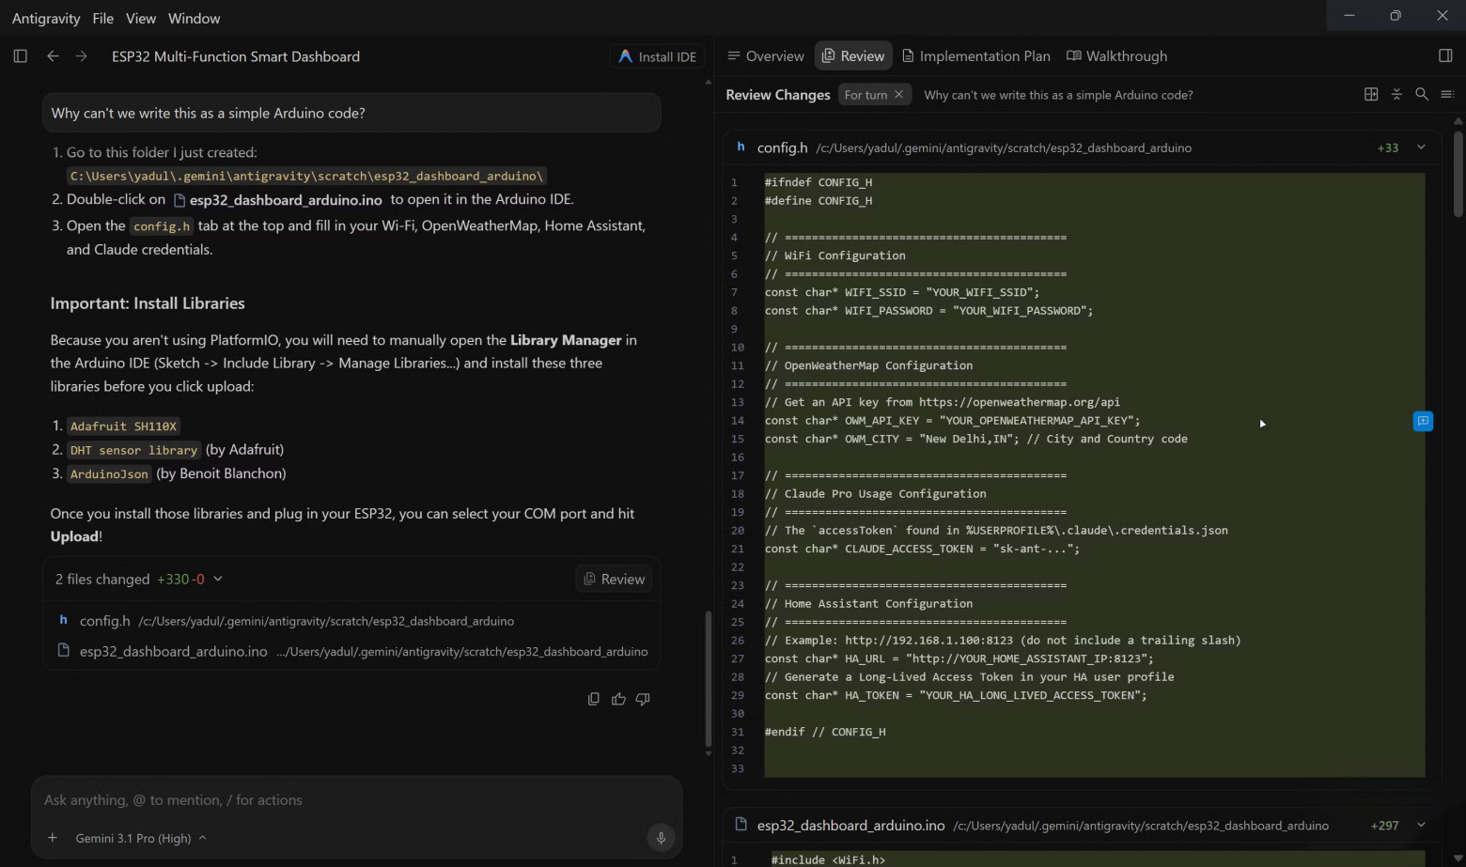The width and height of the screenshot is (1466, 867).
Task: Toggle the left sidebar panel icon
Action: pyautogui.click(x=20, y=56)
